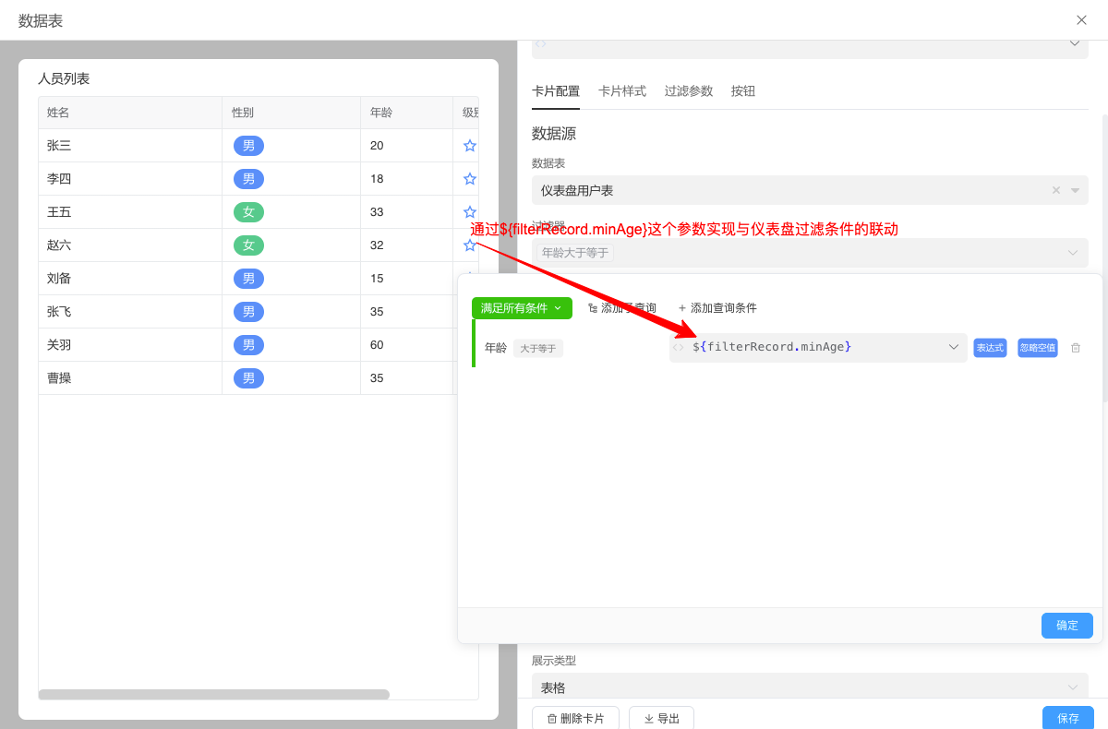The image size is (1108, 729).
Task: Click the star icon in 张三 row
Action: (469, 146)
